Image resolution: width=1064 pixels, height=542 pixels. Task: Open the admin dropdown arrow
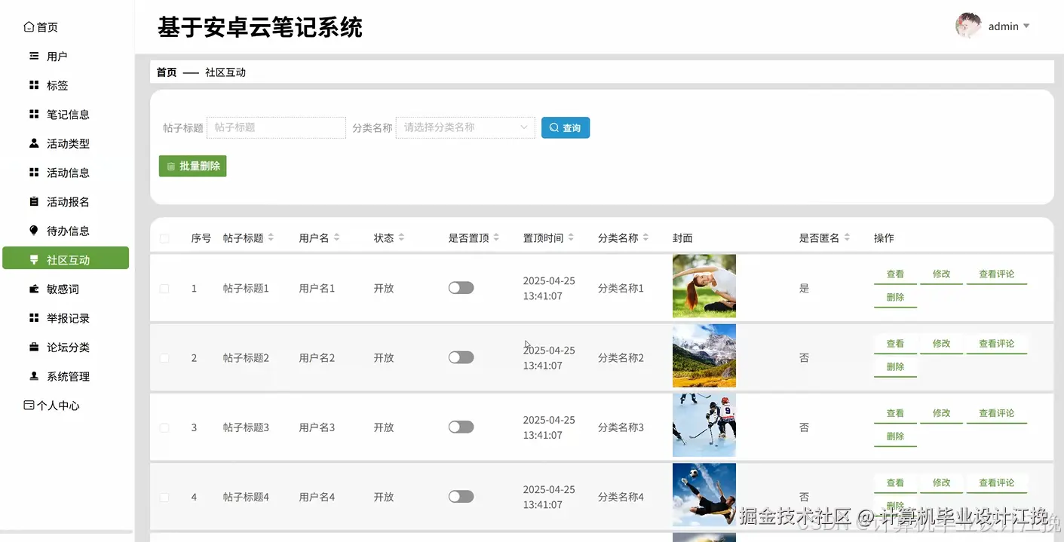[x=1026, y=26]
